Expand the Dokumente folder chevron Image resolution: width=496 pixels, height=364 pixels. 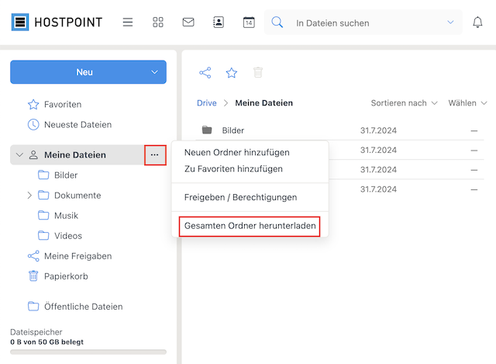pyautogui.click(x=29, y=195)
